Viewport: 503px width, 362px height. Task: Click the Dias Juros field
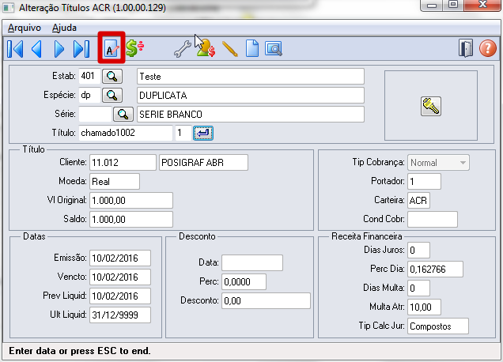[x=418, y=250]
